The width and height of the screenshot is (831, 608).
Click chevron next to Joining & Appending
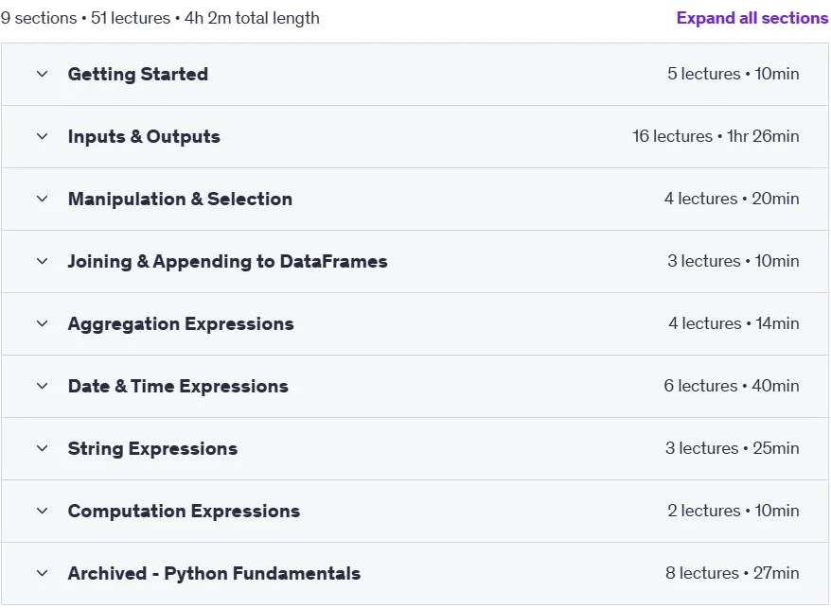pyautogui.click(x=43, y=261)
